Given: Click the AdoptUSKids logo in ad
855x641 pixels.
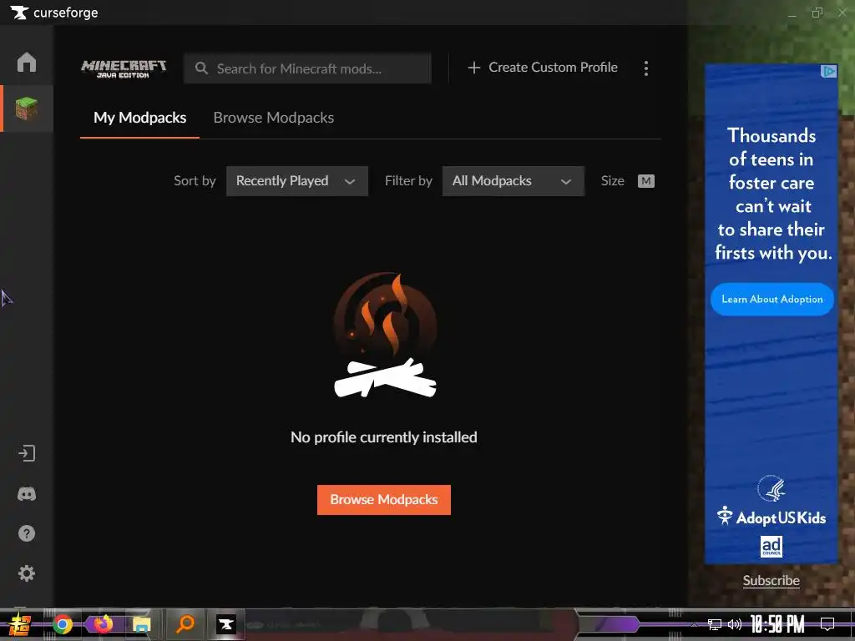Looking at the screenshot, I should [x=771, y=516].
